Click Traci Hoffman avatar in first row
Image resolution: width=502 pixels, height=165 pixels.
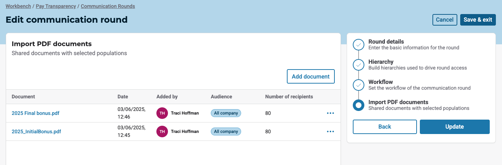click(162, 113)
